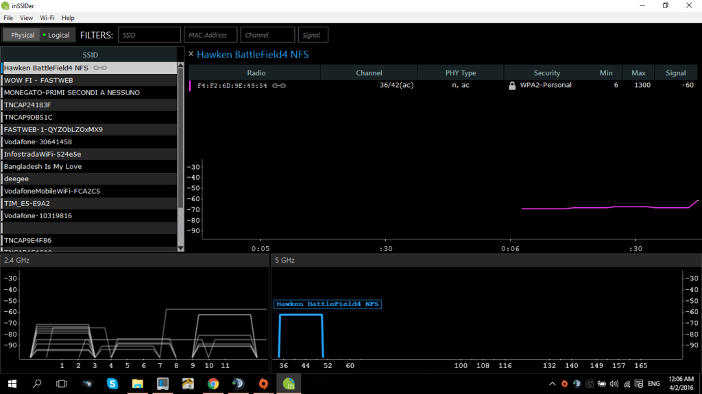Viewport: 702px width, 394px height.
Task: Select deegee network
Action: click(x=89, y=179)
